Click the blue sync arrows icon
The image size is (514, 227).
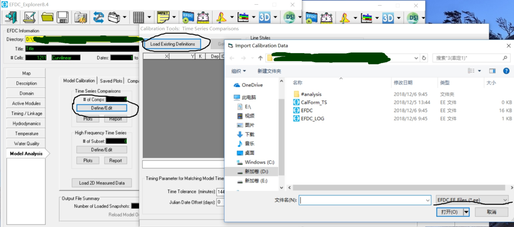99,17
